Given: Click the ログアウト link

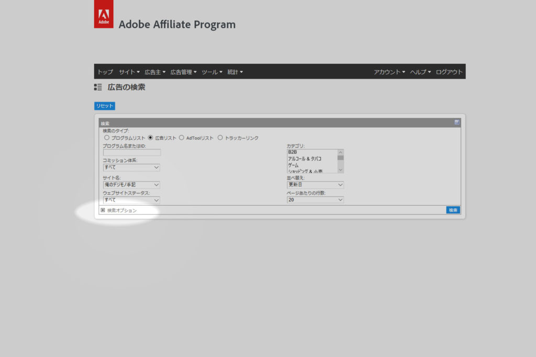Looking at the screenshot, I should click(449, 72).
